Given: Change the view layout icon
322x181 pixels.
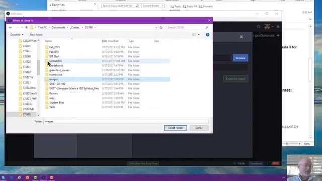Looking at the screenshot, I should [194, 35].
